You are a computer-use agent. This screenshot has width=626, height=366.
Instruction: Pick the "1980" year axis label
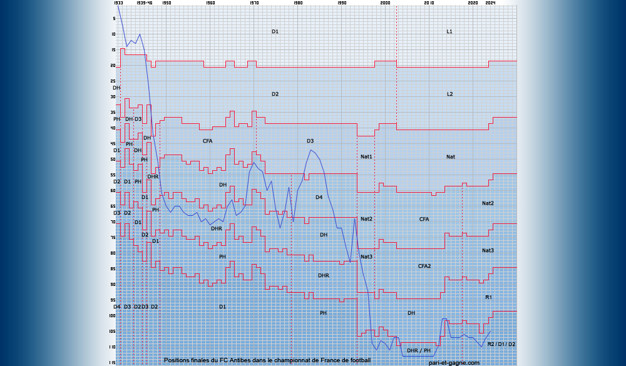(298, 3)
